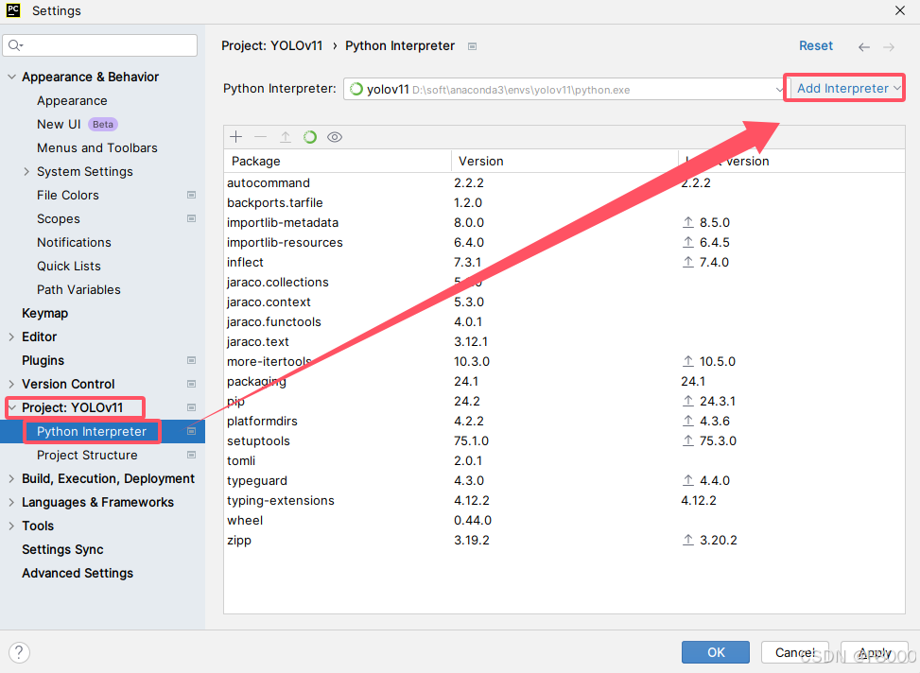Select the jaraco.functools package row
This screenshot has height=673, width=920.
(x=564, y=321)
